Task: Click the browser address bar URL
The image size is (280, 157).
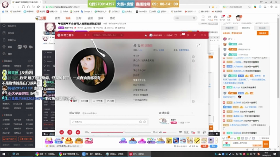Action: coord(64,7)
